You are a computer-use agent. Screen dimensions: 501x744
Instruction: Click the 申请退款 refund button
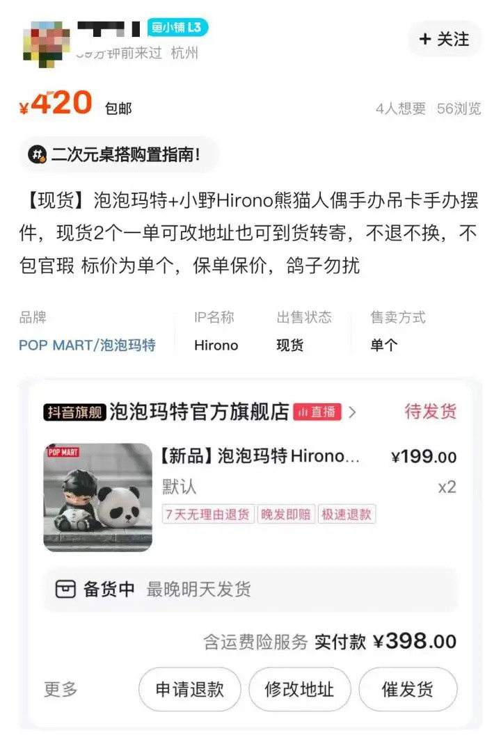tap(189, 689)
